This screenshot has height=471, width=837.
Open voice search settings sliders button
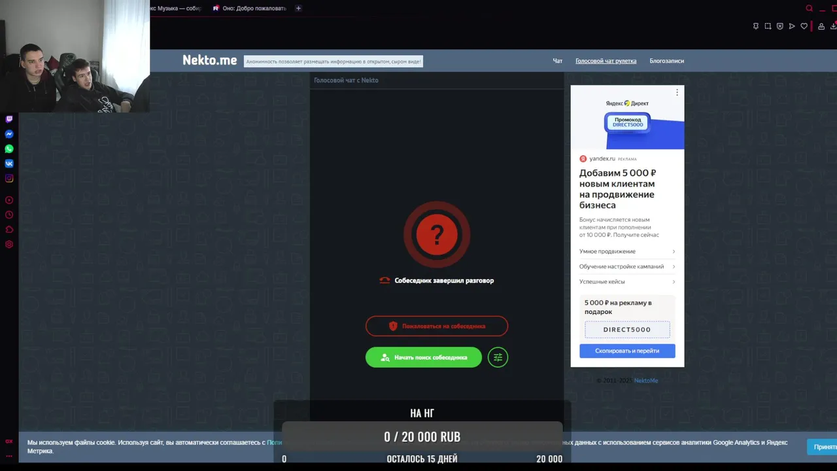(x=498, y=357)
